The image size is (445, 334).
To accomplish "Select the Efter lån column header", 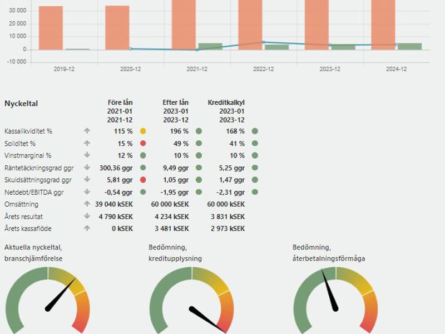I will 175,103.
